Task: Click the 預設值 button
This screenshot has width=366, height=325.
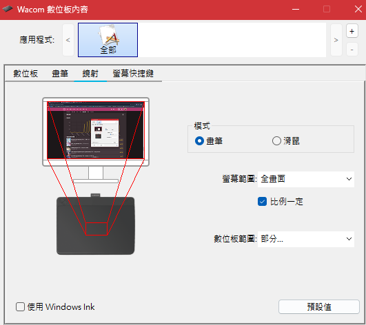Action: (319, 307)
